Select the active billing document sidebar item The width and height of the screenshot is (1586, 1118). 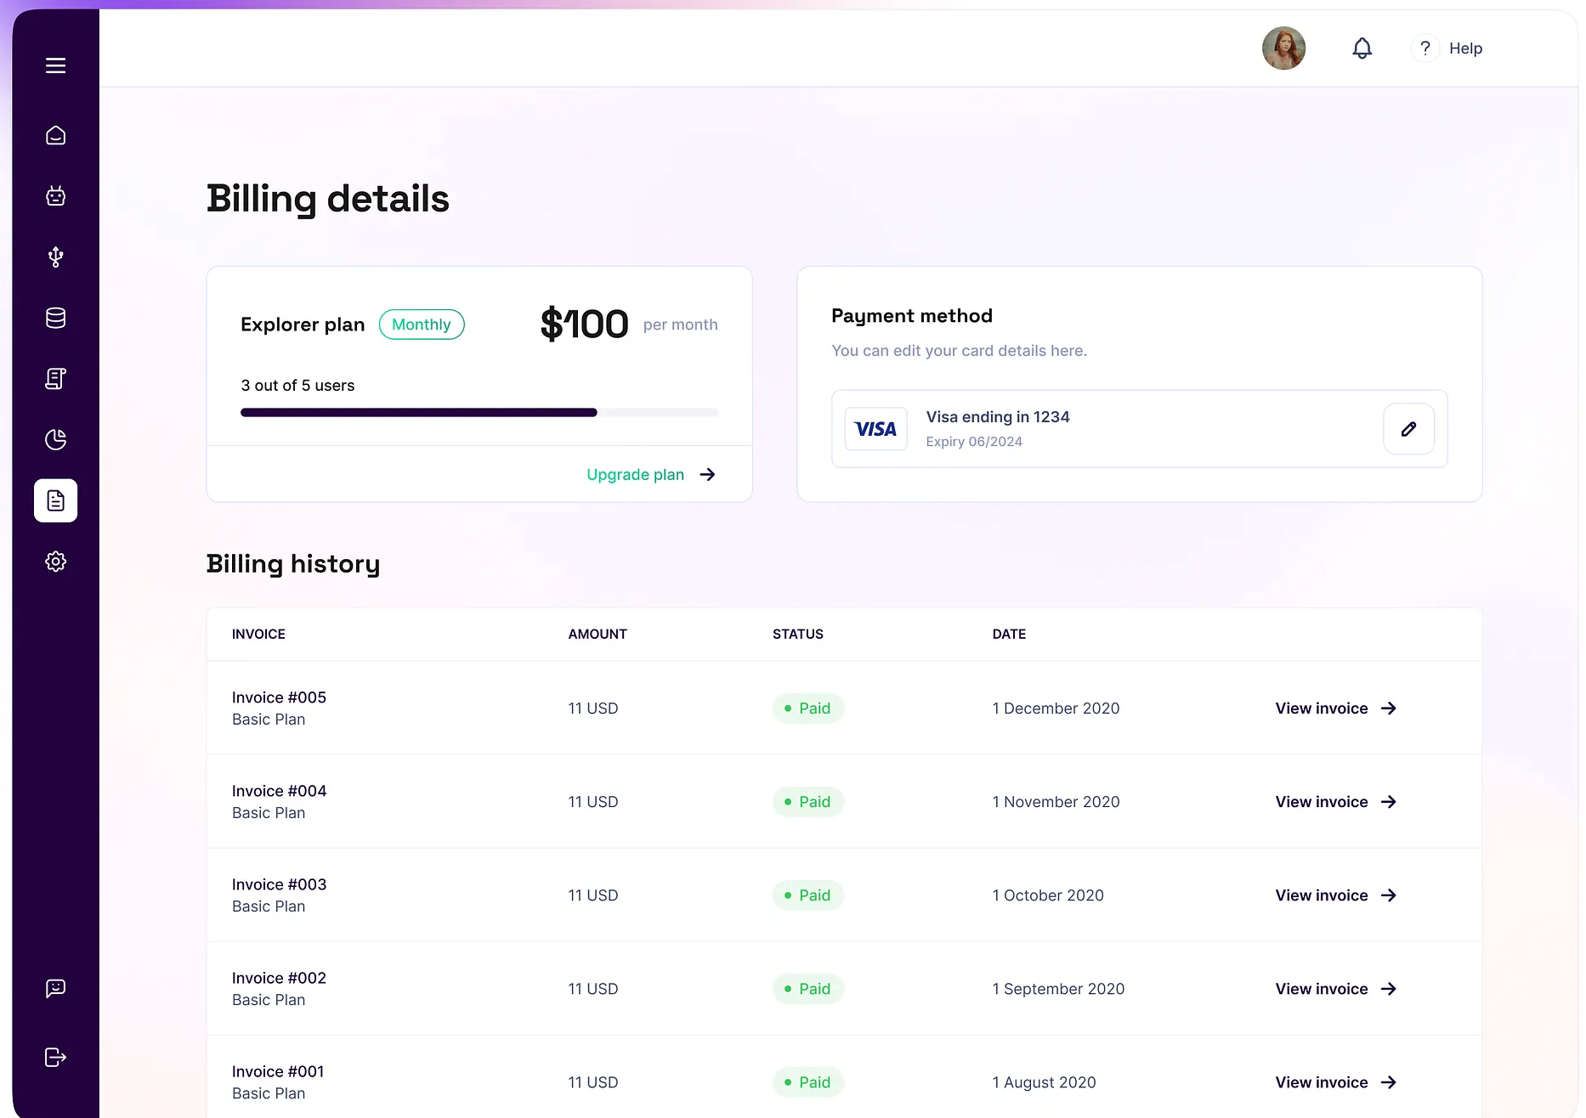pos(55,500)
